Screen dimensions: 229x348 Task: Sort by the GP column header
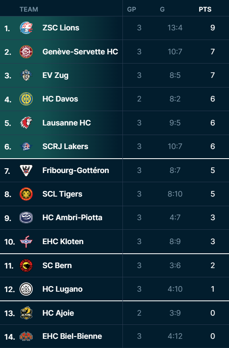point(132,9)
